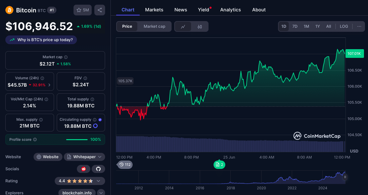
Task: Click the #1 rank badge
Action: pos(52,10)
